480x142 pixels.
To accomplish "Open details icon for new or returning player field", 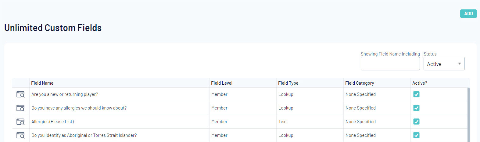I will (20, 94).
